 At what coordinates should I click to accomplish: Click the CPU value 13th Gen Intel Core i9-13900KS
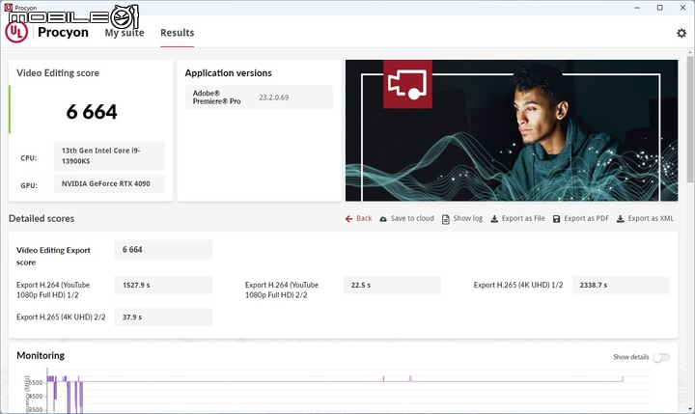point(109,155)
